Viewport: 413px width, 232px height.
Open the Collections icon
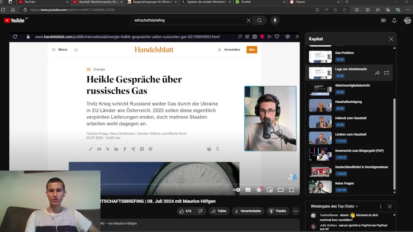[388, 10]
